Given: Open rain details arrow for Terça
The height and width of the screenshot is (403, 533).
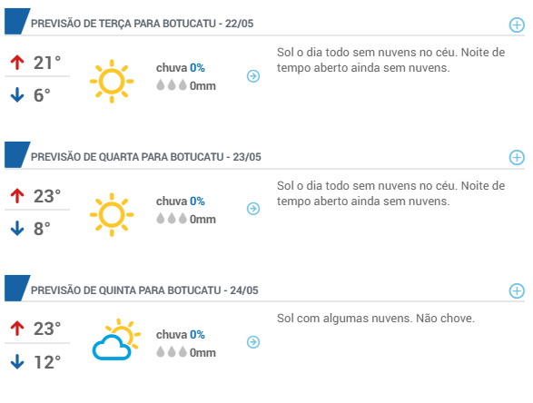Looking at the screenshot, I should (x=253, y=76).
